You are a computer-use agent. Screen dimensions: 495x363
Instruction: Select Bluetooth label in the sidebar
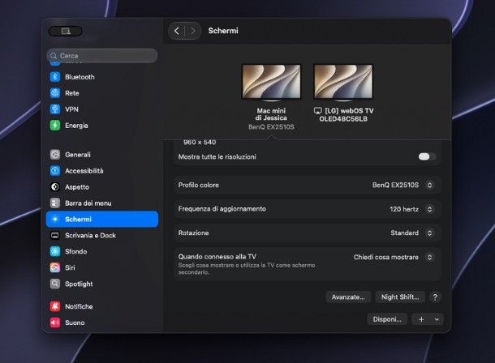(80, 77)
